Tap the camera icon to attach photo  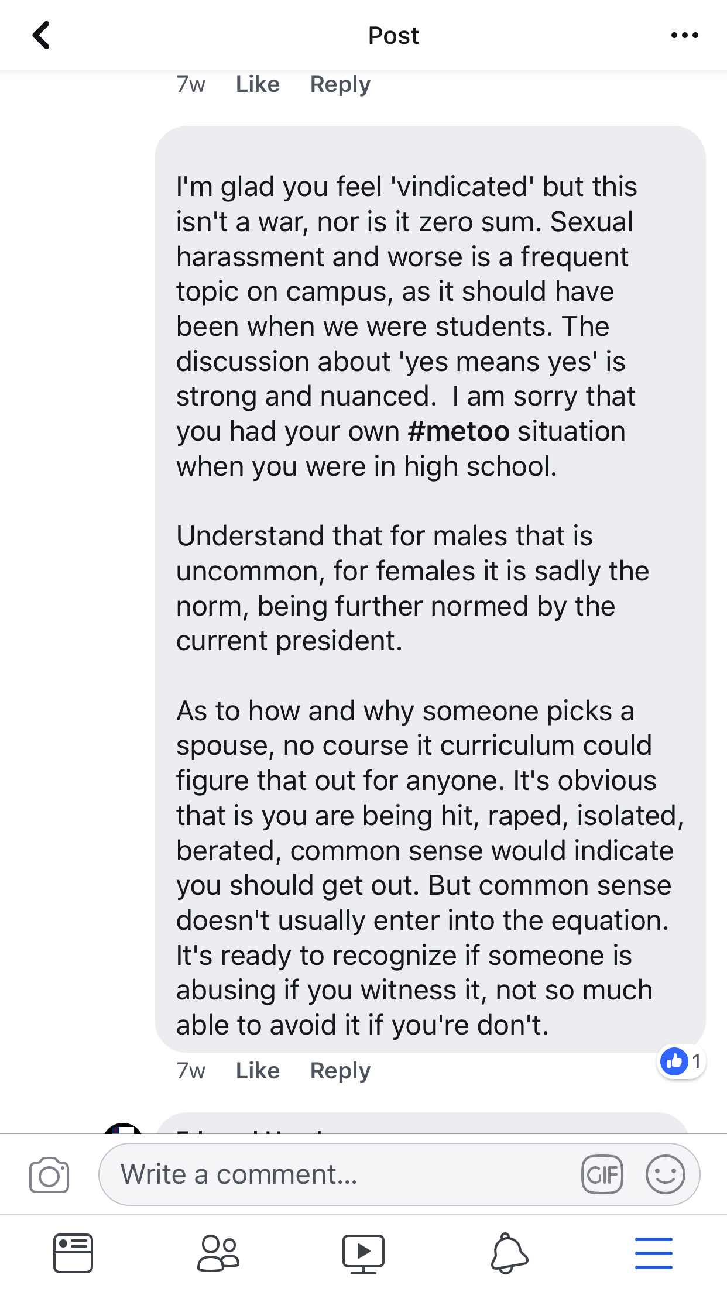[x=49, y=1174]
